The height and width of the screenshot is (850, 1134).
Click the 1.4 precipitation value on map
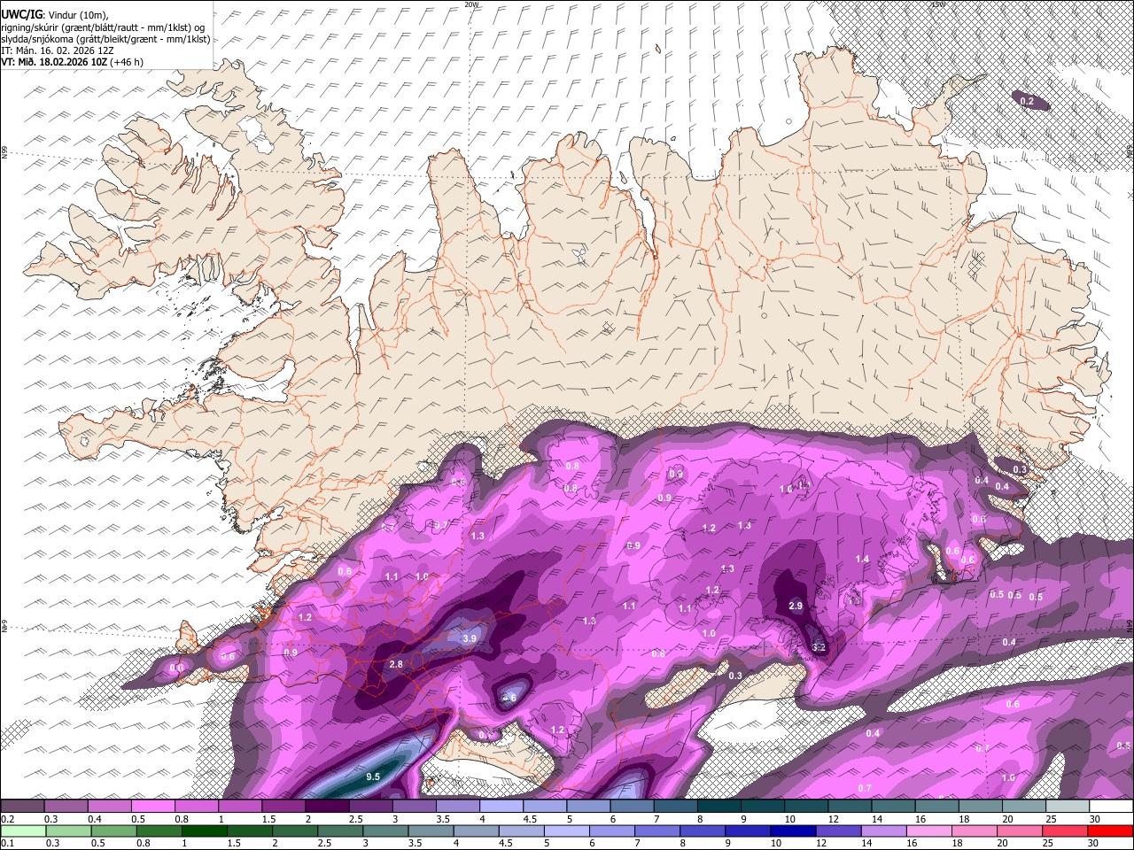862,559
